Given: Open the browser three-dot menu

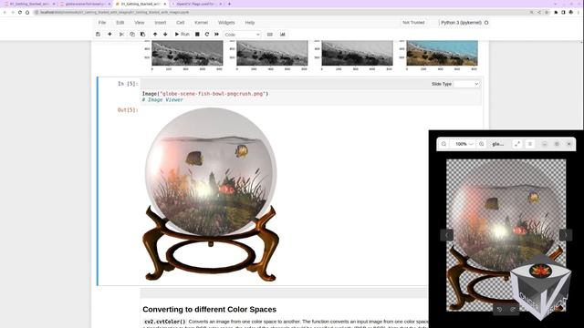Looking at the screenshot, I should tap(579, 12).
